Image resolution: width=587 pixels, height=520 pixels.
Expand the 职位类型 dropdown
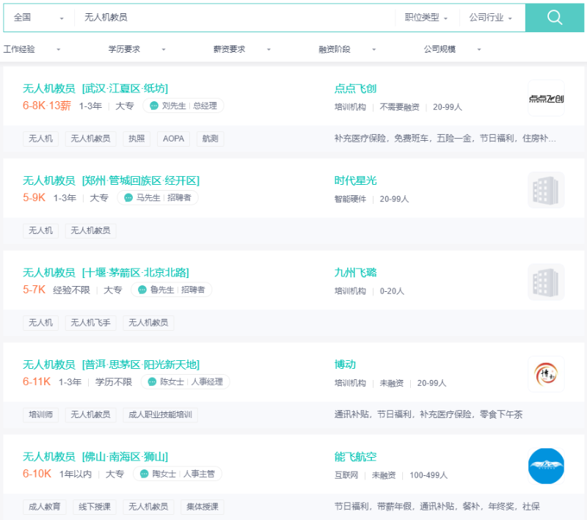(426, 18)
